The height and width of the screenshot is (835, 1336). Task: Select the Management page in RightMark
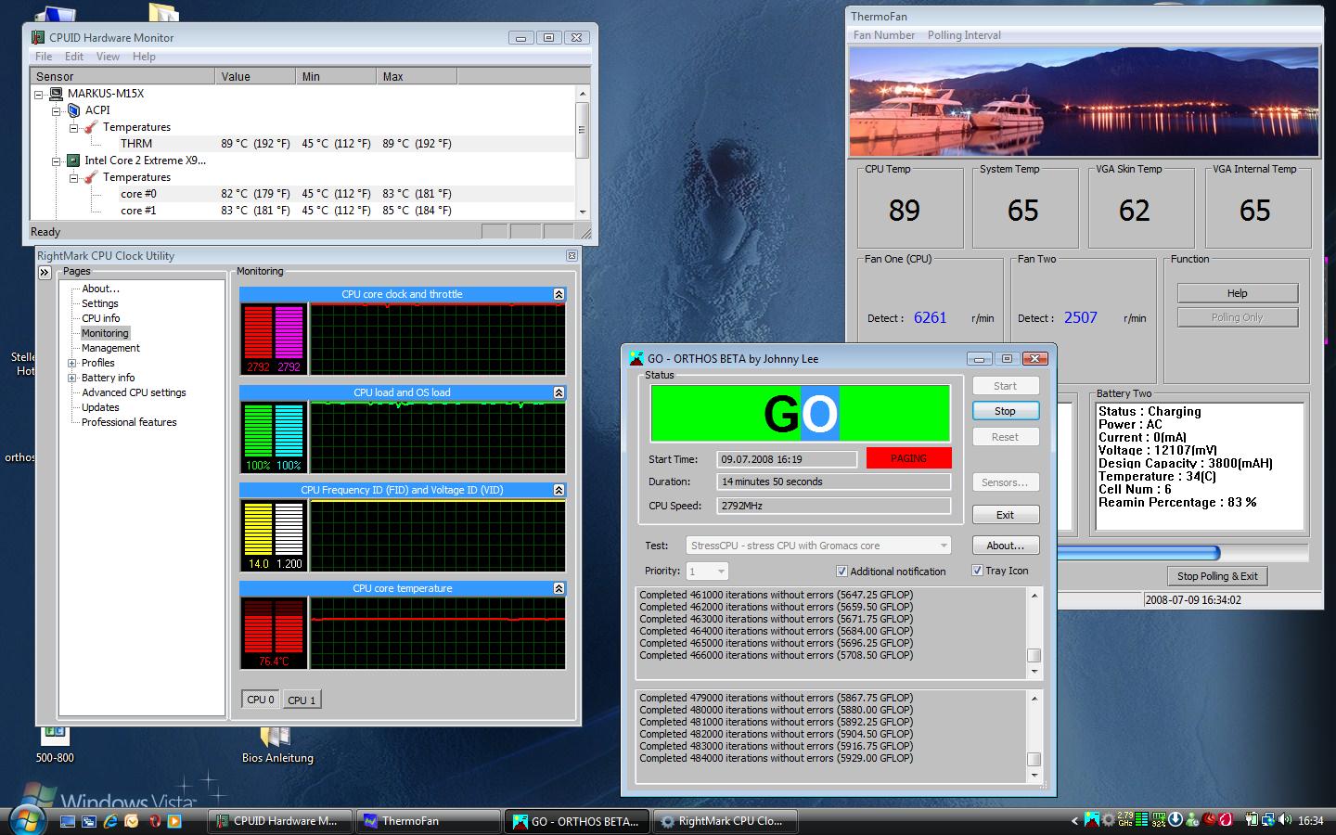click(x=110, y=348)
